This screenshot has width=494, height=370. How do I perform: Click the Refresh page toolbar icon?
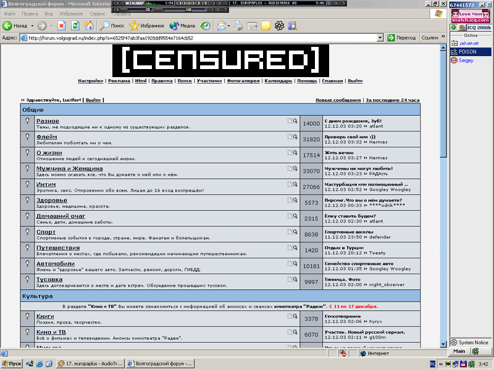pos(75,26)
